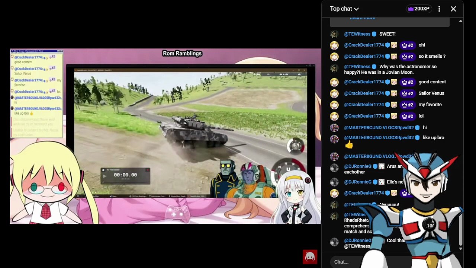Click avatar beside 'Sailor Venus' message

(334, 94)
